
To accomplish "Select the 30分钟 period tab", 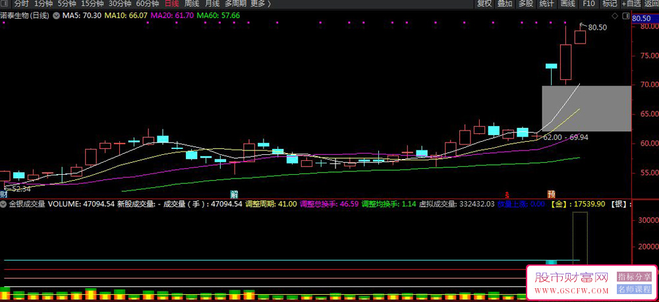I will (x=120, y=4).
